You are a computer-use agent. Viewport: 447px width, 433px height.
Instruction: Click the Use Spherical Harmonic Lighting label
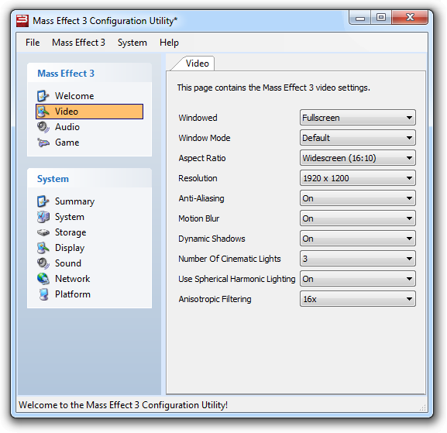click(x=237, y=279)
